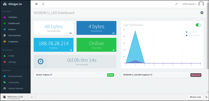The width and height of the screenshot is (209, 101).
Task: Open the GitHub Libraries link
Action: (x=16, y=88)
